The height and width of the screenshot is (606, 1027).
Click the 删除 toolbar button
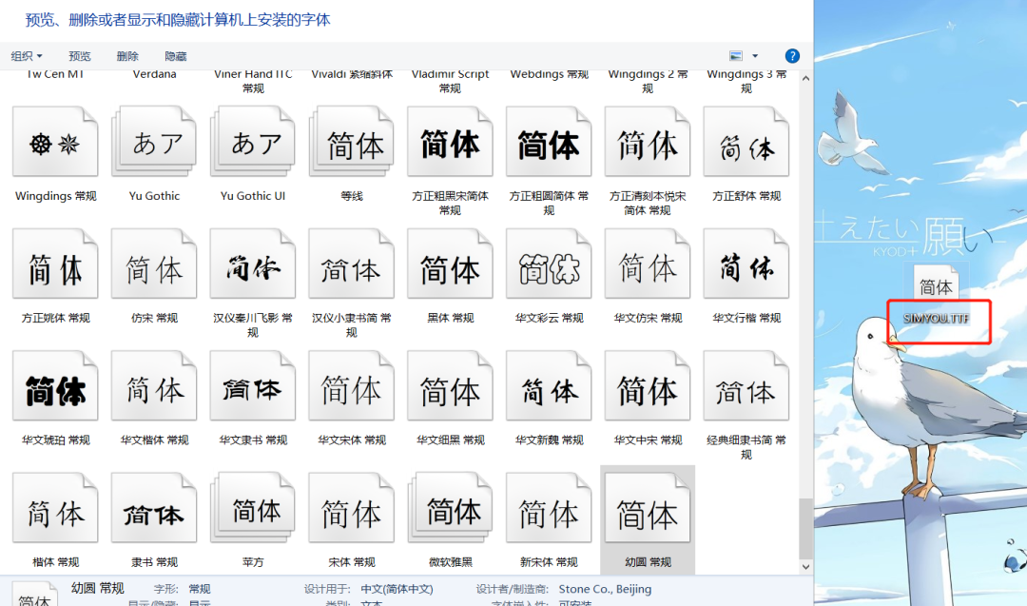click(x=127, y=56)
